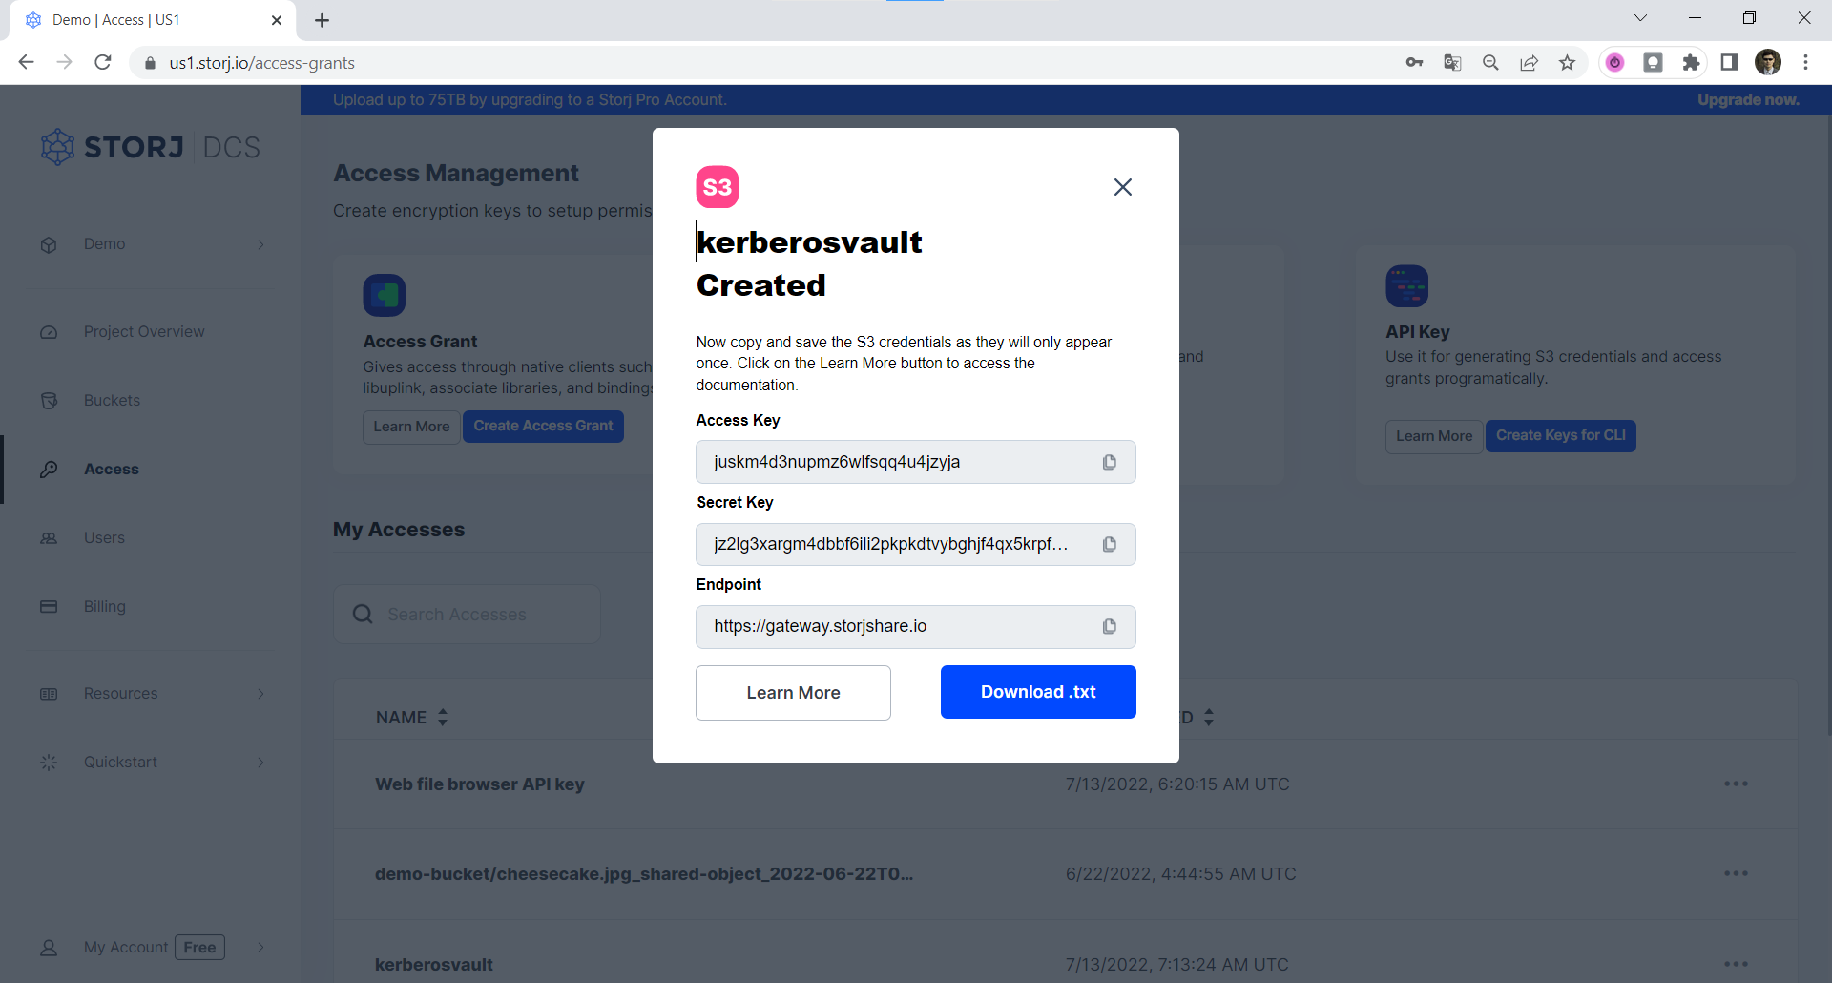Expand the Quickstart menu chevron
Image resolution: width=1832 pixels, height=983 pixels.
click(x=260, y=763)
